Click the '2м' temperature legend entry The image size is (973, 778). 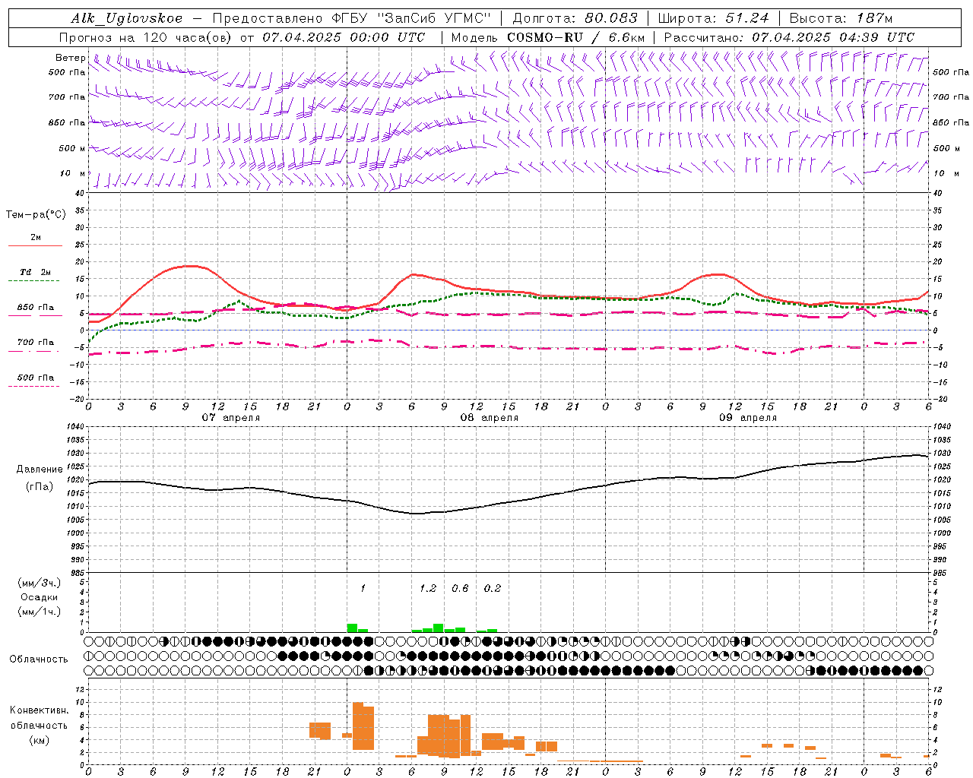click(36, 238)
